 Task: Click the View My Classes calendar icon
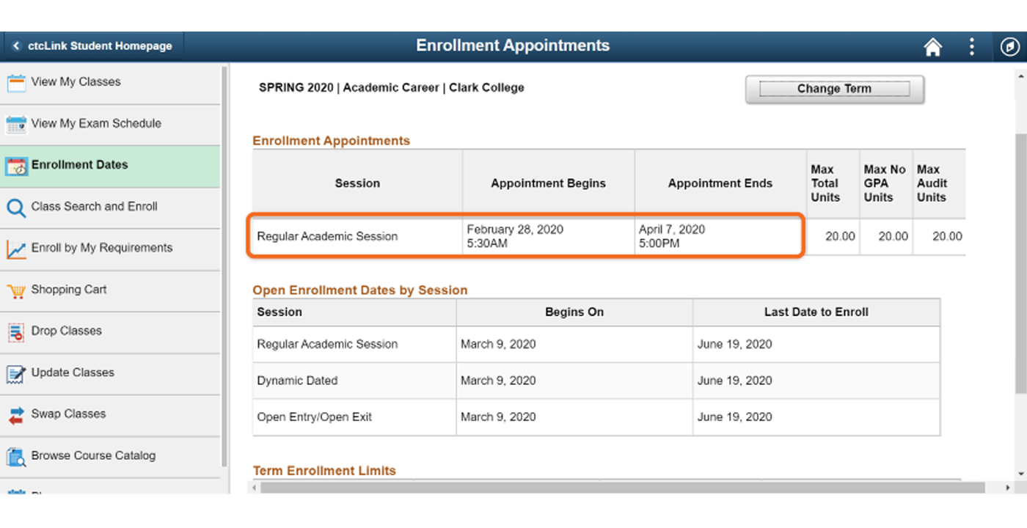click(16, 83)
